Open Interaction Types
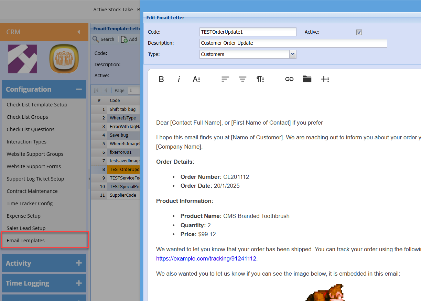Screen dimensions: 421x301 coord(26,142)
